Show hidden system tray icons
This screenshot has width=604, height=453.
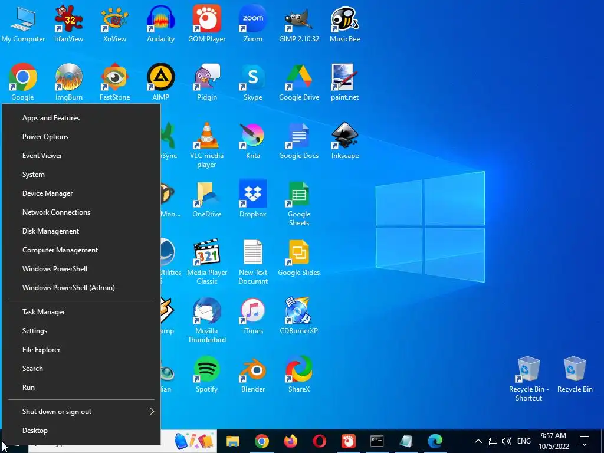pos(478,441)
